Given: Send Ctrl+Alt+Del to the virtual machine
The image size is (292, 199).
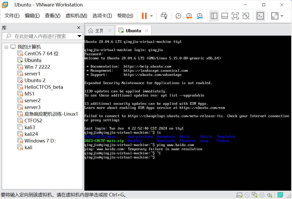Looking at the screenshot, I should point(164,16).
